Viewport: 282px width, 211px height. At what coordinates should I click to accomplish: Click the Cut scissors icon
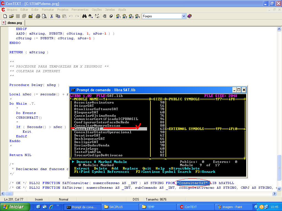click(x=51, y=16)
